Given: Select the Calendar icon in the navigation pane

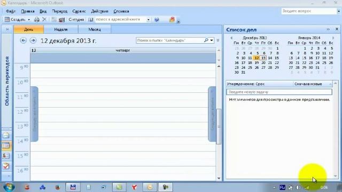Looking at the screenshot, I should coord(6,146).
